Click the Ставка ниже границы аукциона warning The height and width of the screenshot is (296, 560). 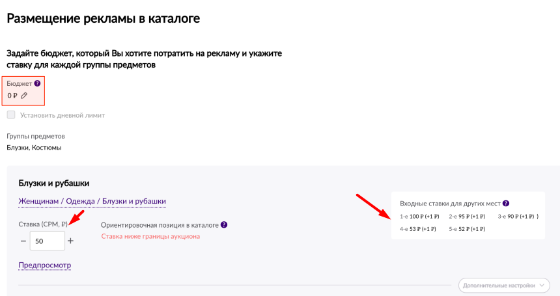pos(150,236)
